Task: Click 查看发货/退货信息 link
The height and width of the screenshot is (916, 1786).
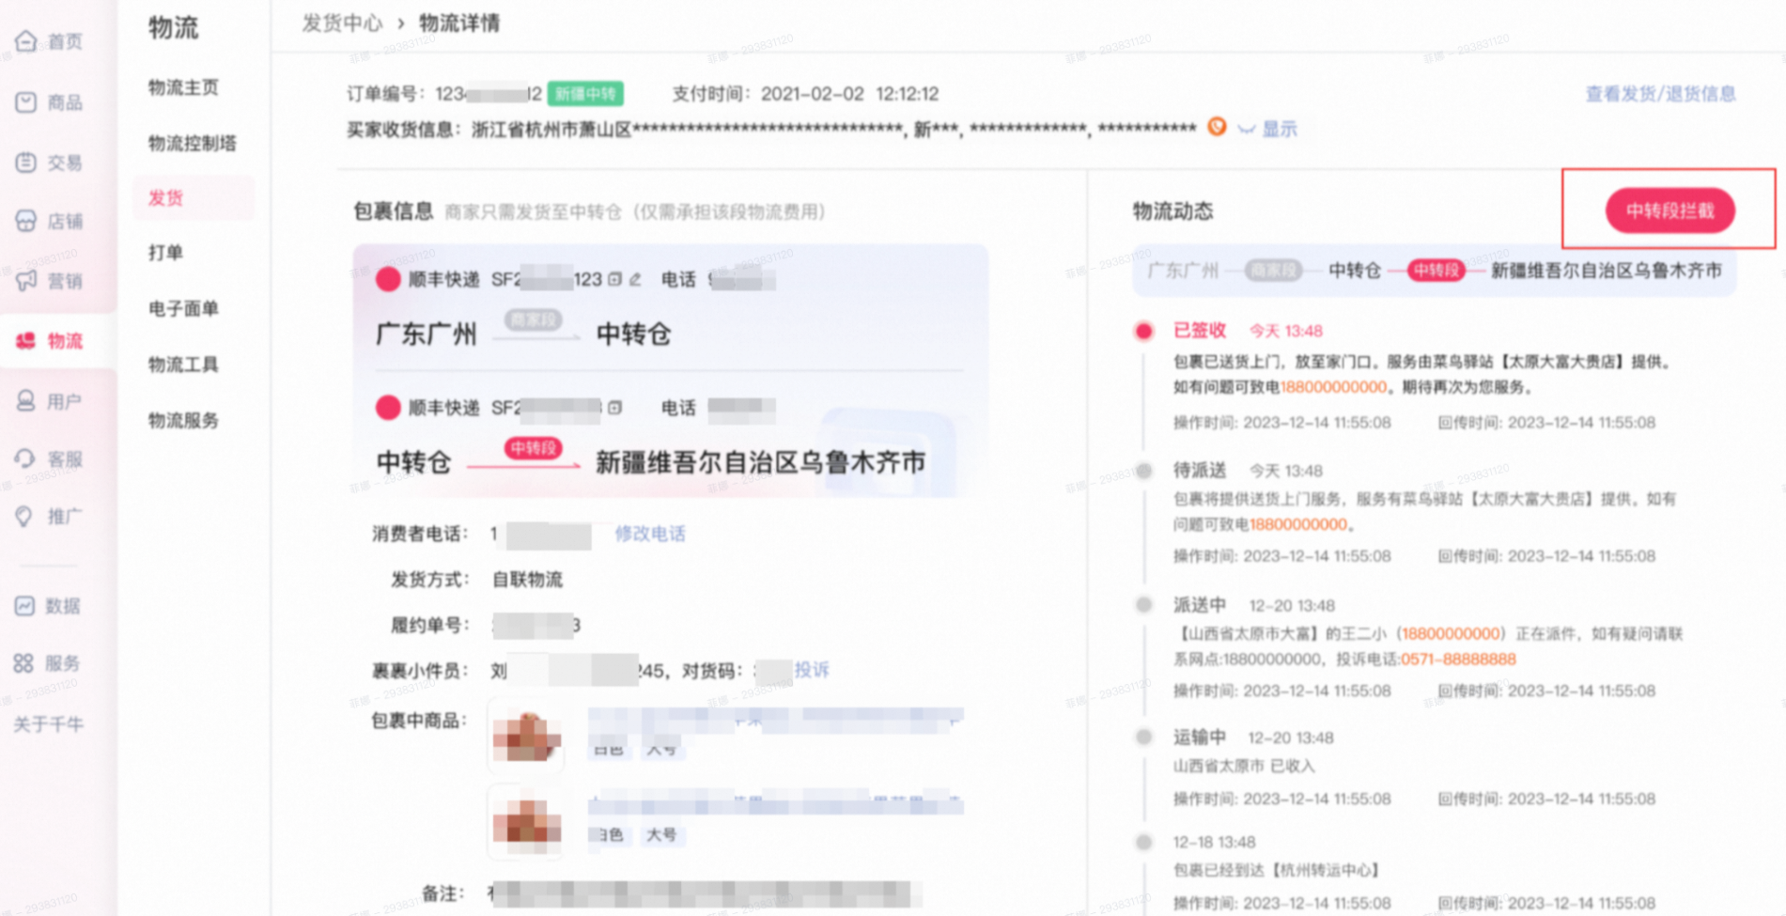Action: coord(1660,94)
